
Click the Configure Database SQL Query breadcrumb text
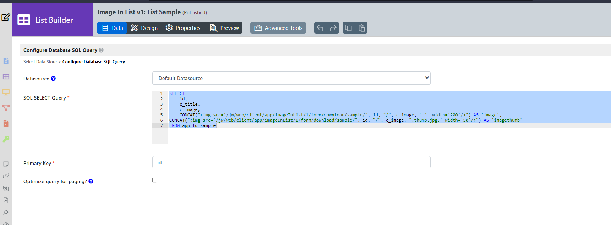94,62
